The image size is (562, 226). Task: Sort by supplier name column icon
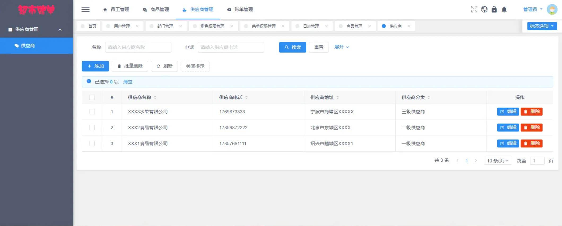pyautogui.click(x=155, y=97)
